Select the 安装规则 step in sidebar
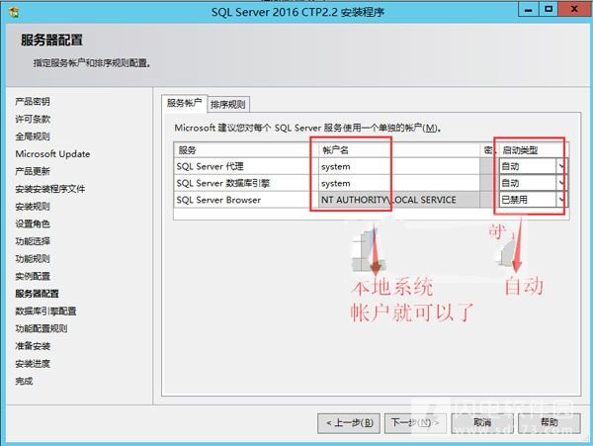The image size is (593, 446). [x=33, y=207]
